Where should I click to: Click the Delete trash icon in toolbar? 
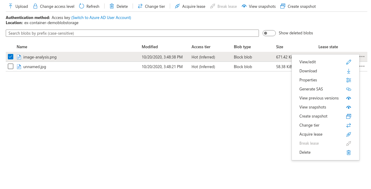tap(111, 6)
